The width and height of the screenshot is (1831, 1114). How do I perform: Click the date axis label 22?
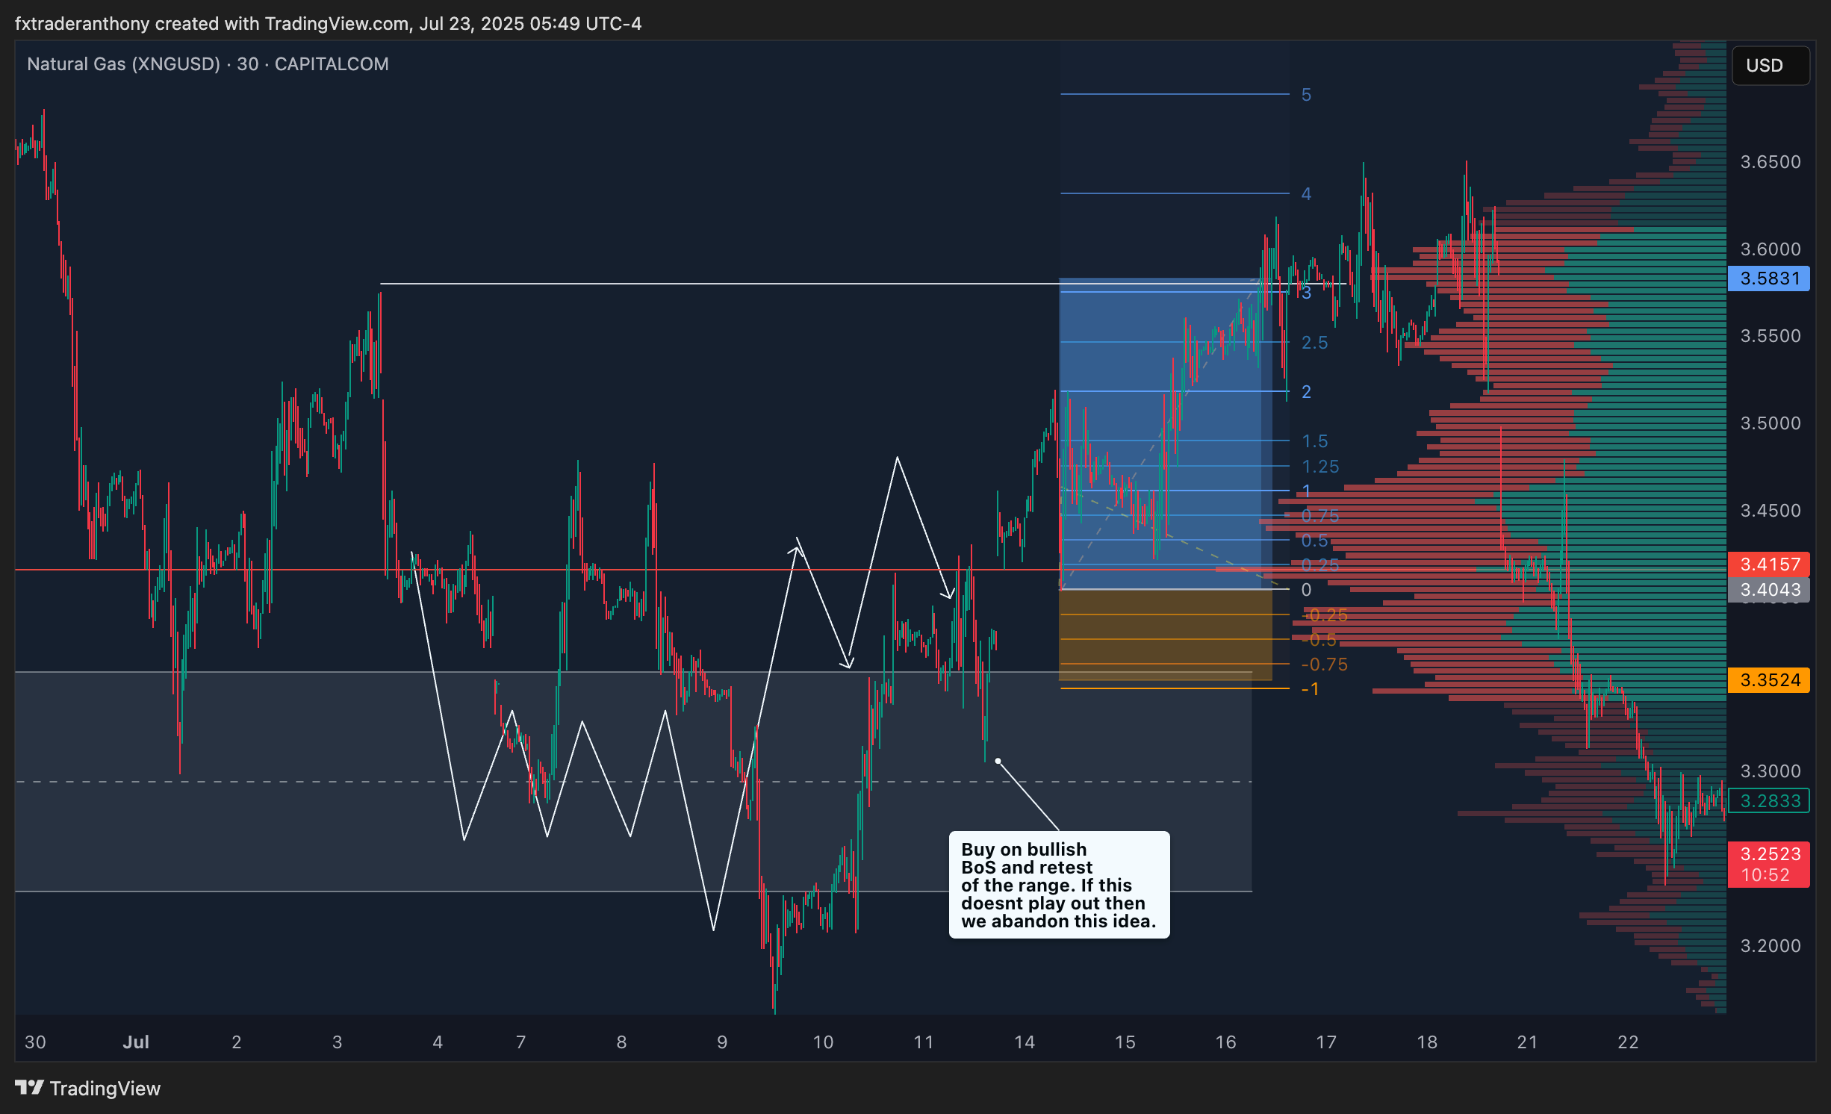pyautogui.click(x=1628, y=1042)
